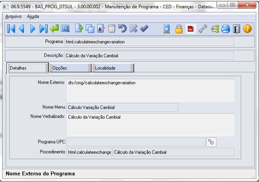The width and height of the screenshot is (259, 182).
Task: Open the Arquivo menu
Action: (13, 16)
